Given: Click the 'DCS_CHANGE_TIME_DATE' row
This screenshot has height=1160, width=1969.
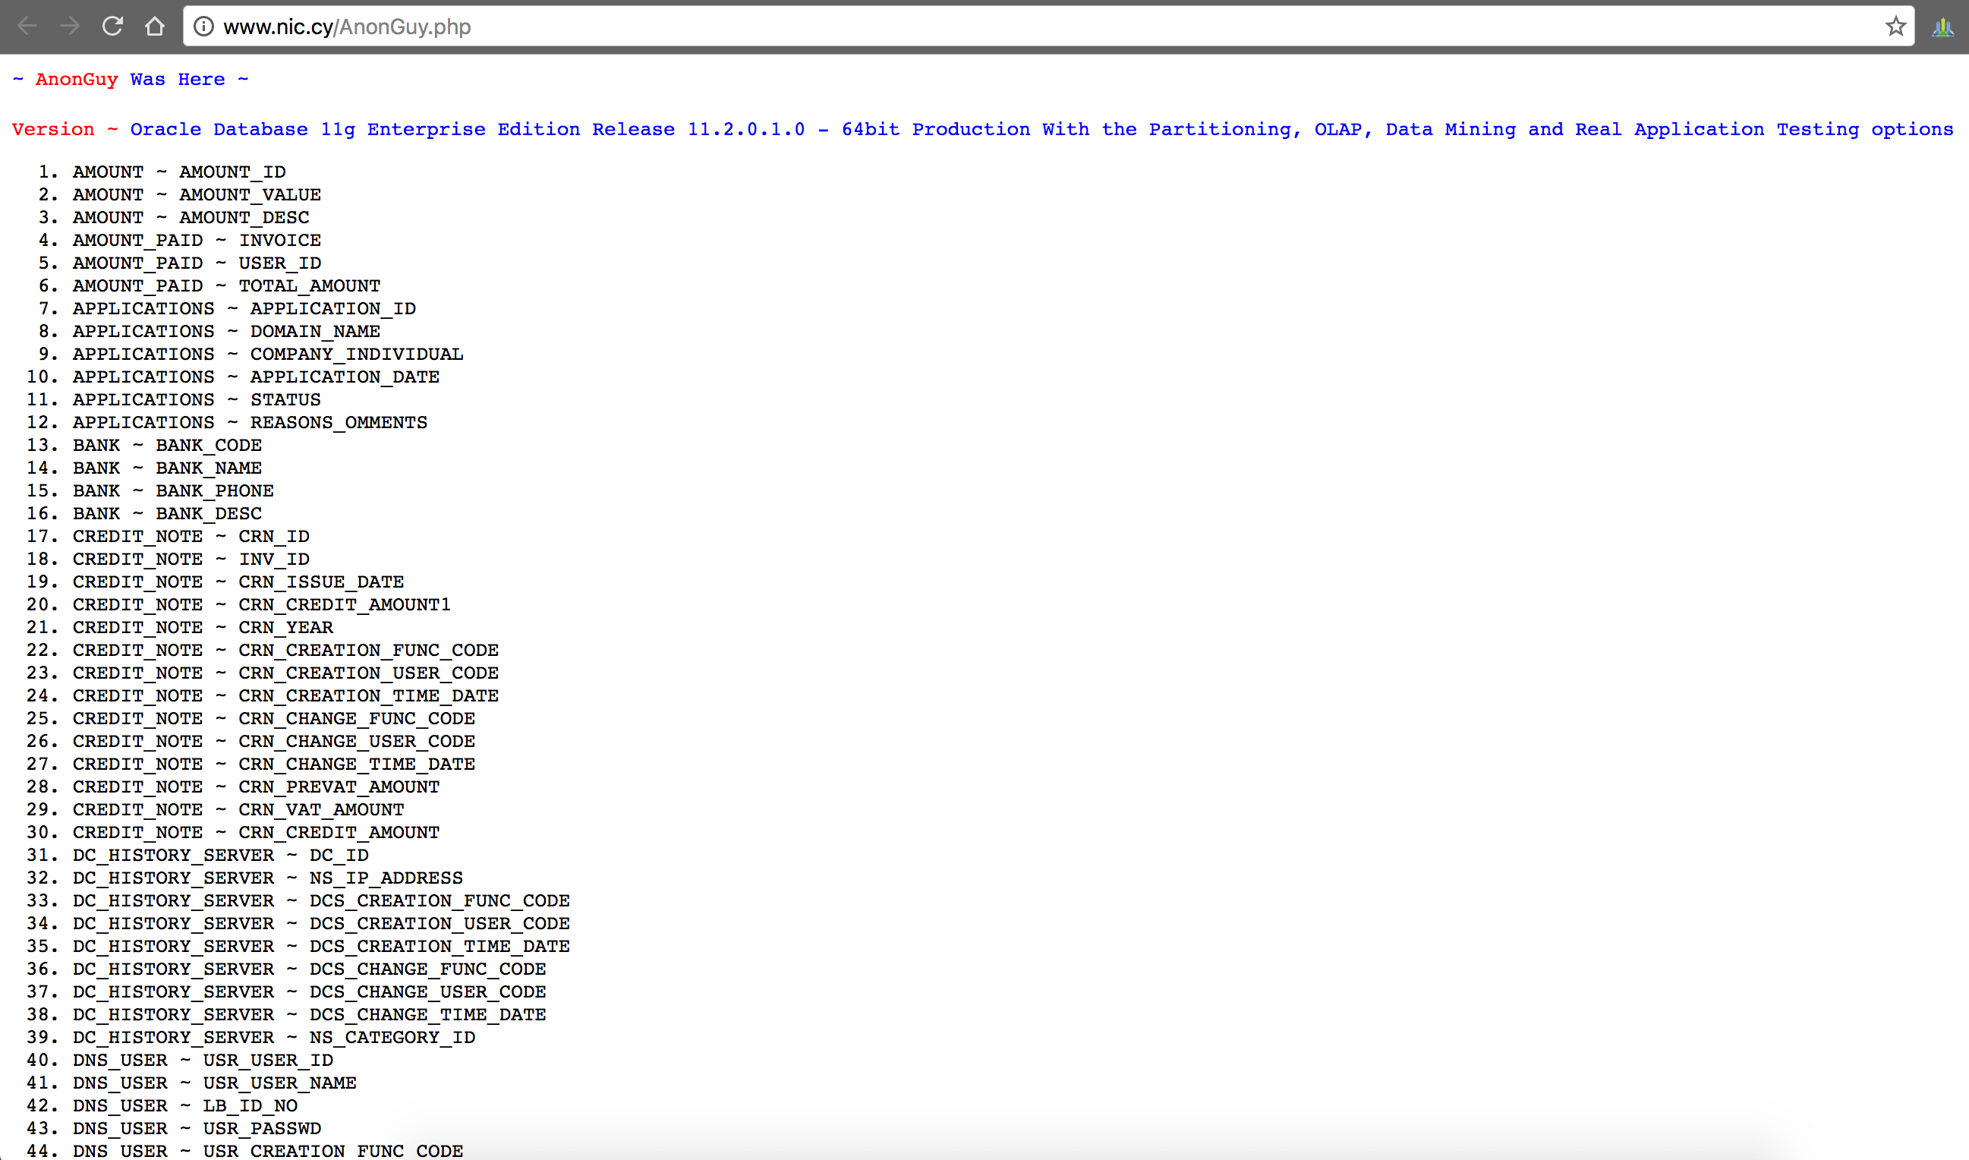Looking at the screenshot, I should [310, 1014].
